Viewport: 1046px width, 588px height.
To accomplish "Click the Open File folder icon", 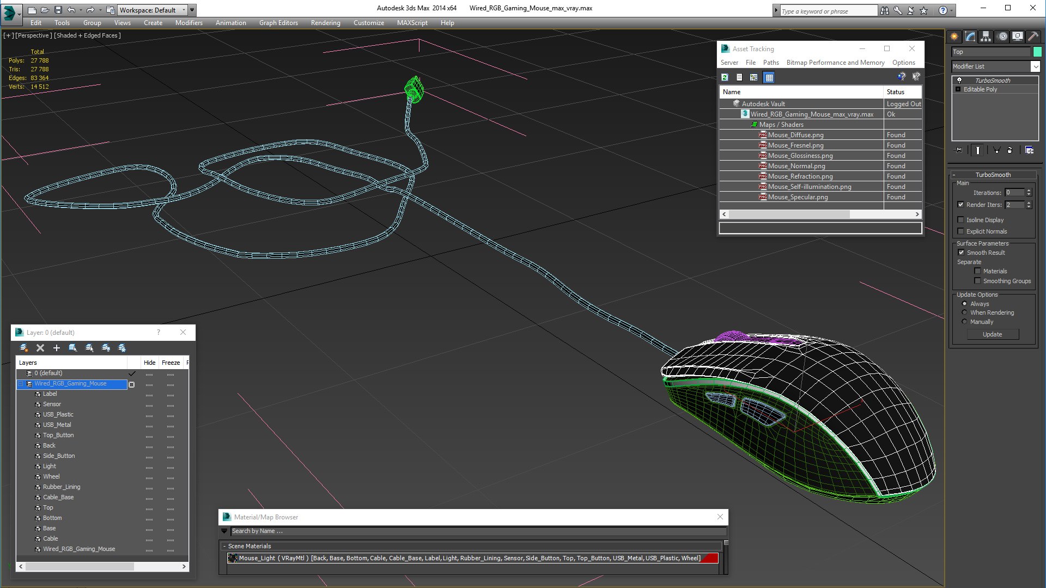I will (45, 10).
